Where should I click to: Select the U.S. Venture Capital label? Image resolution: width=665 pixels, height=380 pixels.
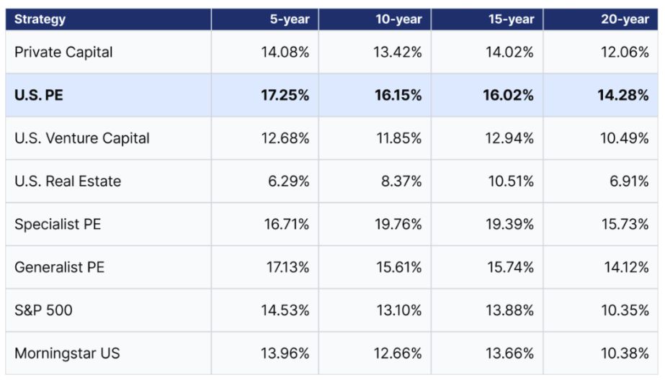point(82,138)
